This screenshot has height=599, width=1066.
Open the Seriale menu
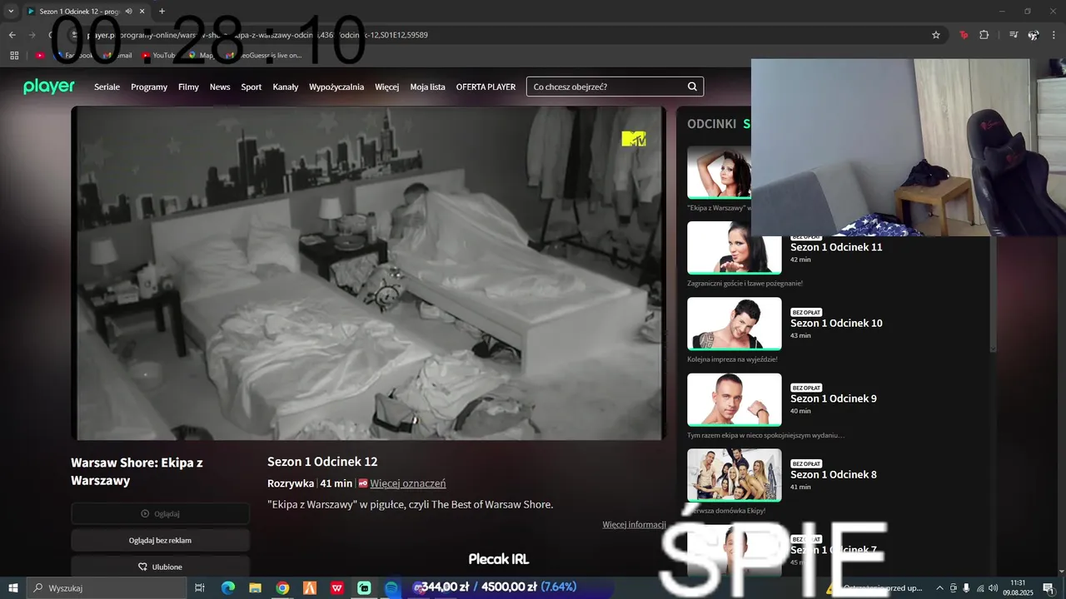[x=107, y=87]
